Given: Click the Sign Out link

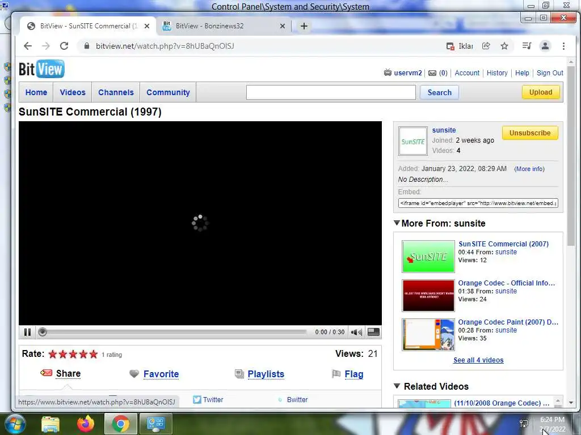Looking at the screenshot, I should [550, 73].
